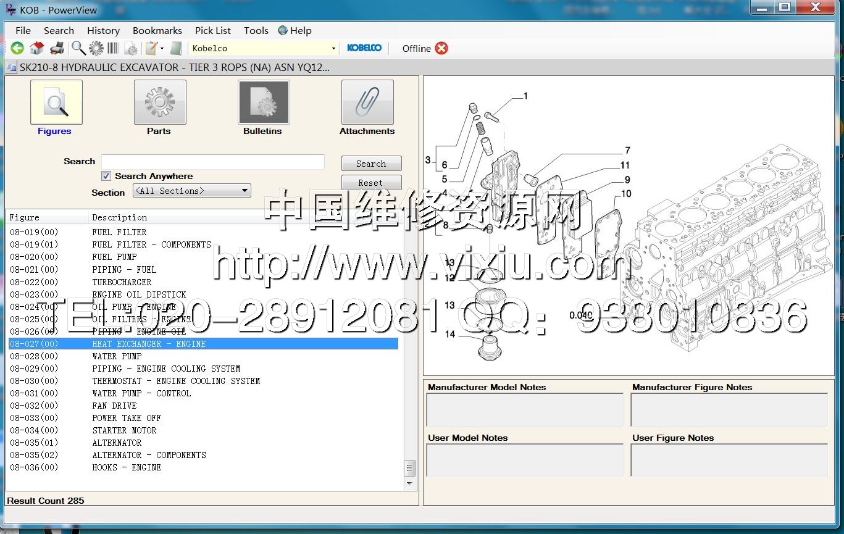Go to the Home icon in toolbar
844x534 pixels.
[x=37, y=48]
